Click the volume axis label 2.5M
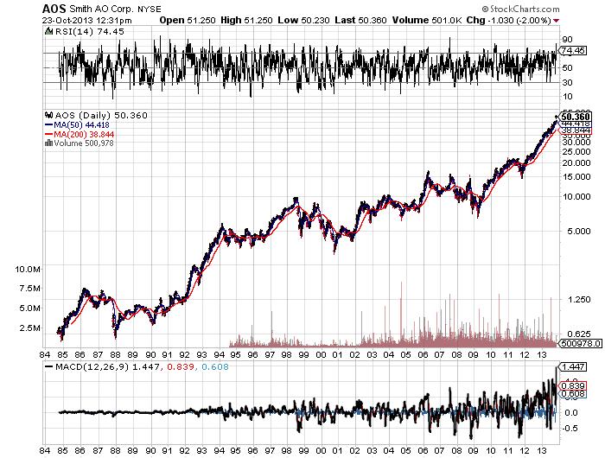This screenshot has height=458, width=605. click(30, 328)
